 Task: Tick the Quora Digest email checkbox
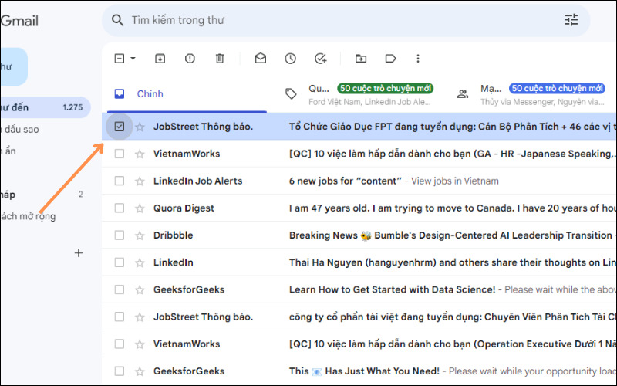pyautogui.click(x=120, y=208)
